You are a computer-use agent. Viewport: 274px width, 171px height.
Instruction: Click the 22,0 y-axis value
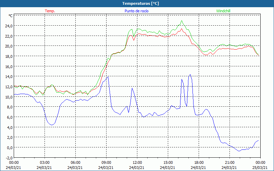coord(9,36)
